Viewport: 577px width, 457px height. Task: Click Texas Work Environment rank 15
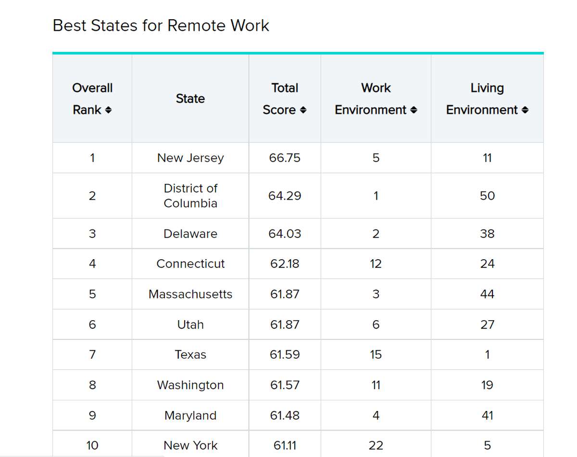tap(376, 355)
